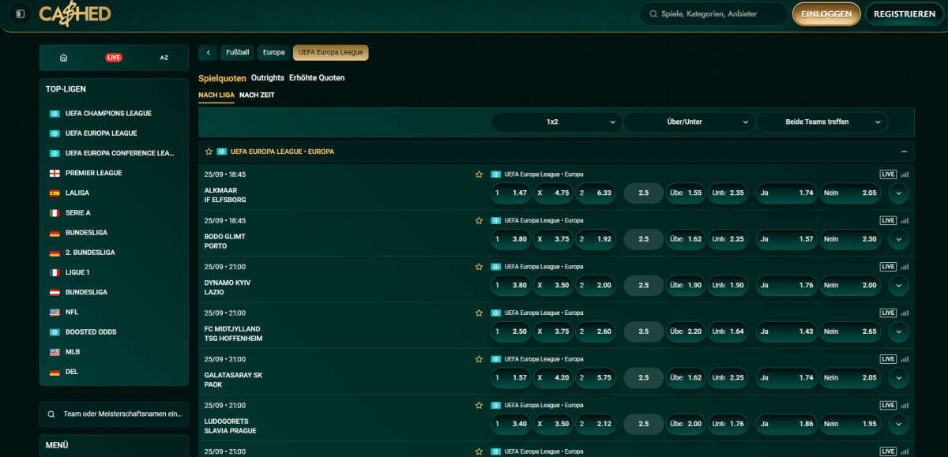The height and width of the screenshot is (457, 948).
Task: Open stats bars icon on Dynamo Kyiv row
Action: [x=905, y=267]
